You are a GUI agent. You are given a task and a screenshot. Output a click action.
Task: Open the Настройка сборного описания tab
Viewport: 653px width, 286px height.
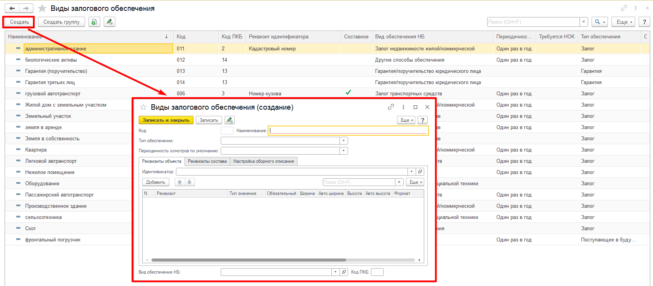[x=264, y=161]
